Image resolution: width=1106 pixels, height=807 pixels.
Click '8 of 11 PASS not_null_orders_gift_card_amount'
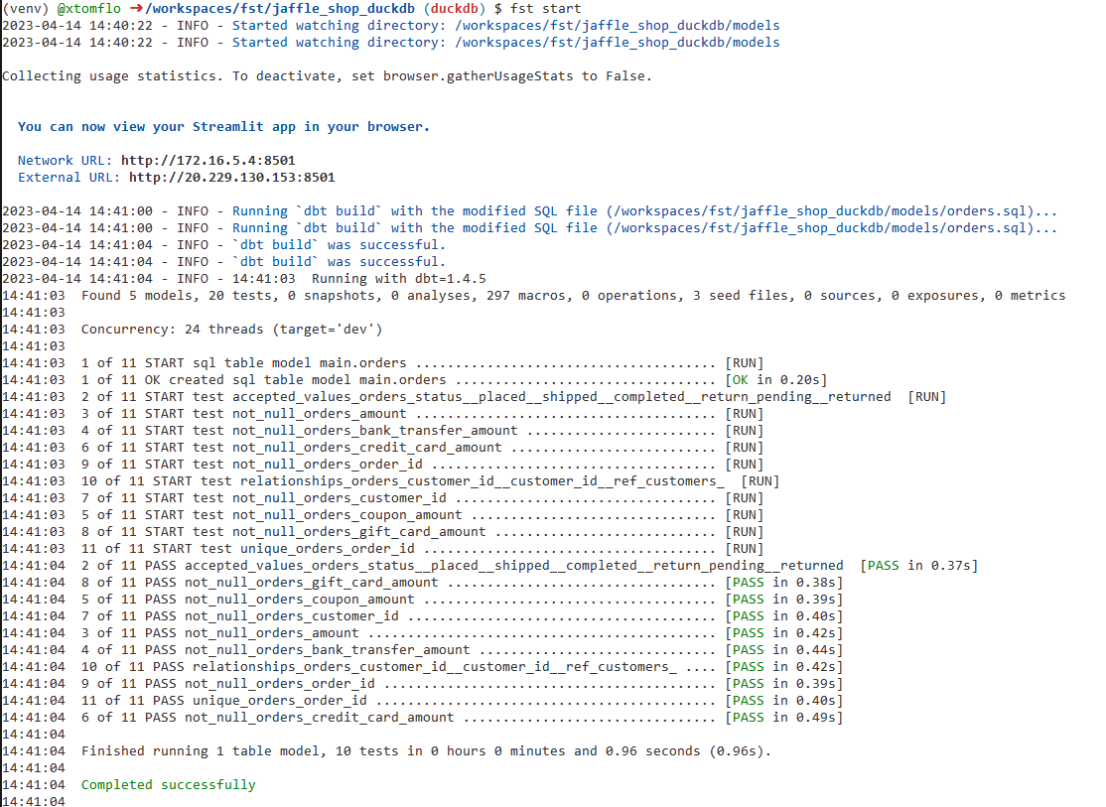(259, 582)
